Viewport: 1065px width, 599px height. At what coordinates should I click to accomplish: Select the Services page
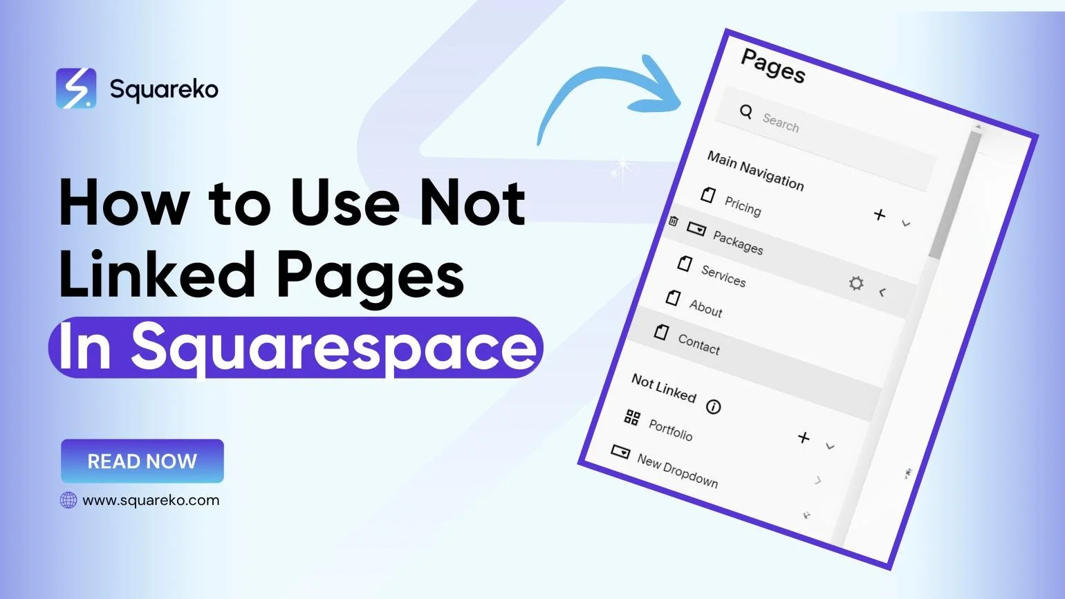pyautogui.click(x=723, y=275)
